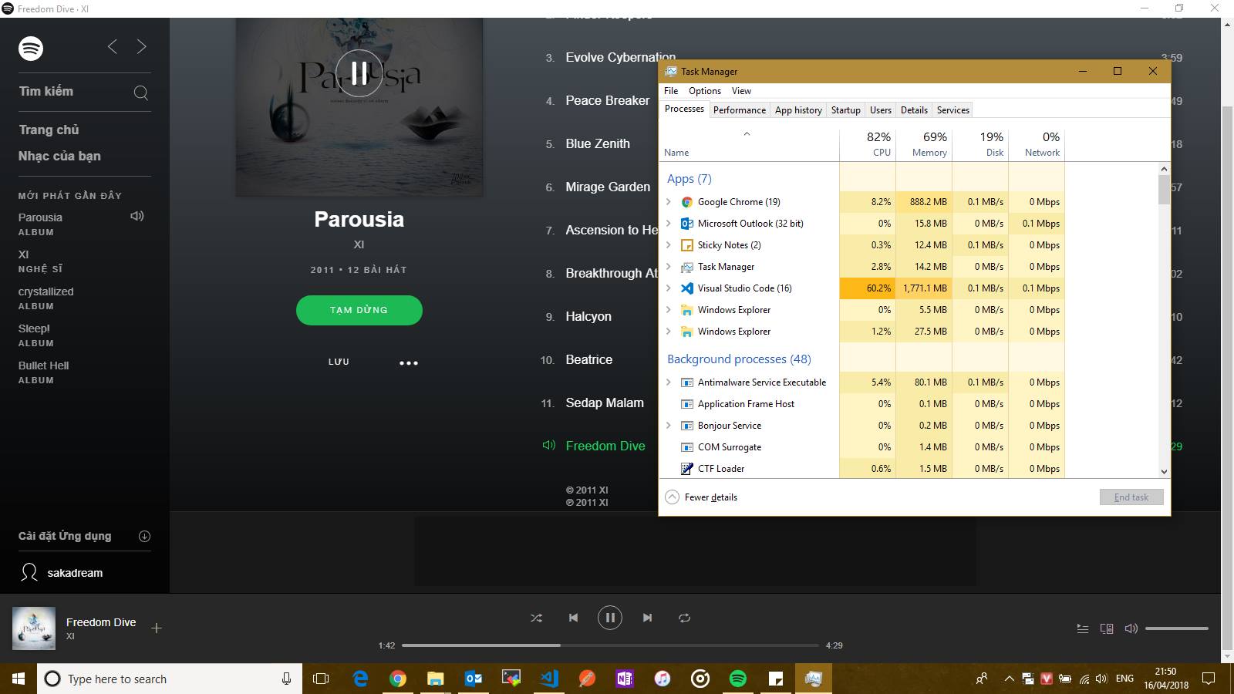This screenshot has width=1234, height=694.
Task: Skip to the previous track
Action: pos(573,618)
